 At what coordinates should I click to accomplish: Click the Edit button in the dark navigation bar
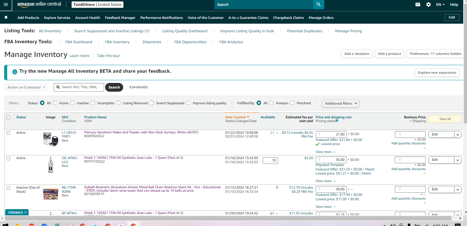pyautogui.click(x=452, y=17)
